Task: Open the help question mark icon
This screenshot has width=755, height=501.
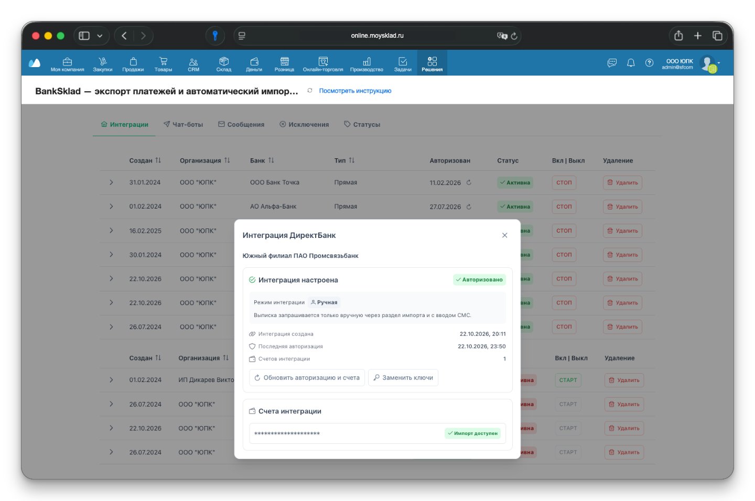Action: [649, 63]
